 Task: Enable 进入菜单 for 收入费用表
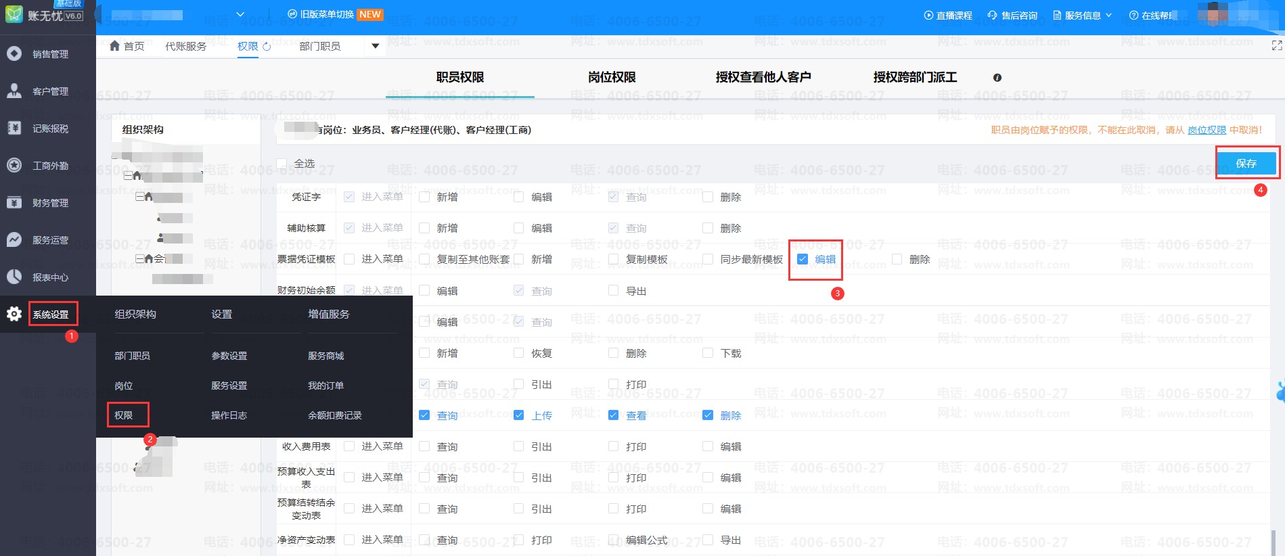(x=349, y=446)
